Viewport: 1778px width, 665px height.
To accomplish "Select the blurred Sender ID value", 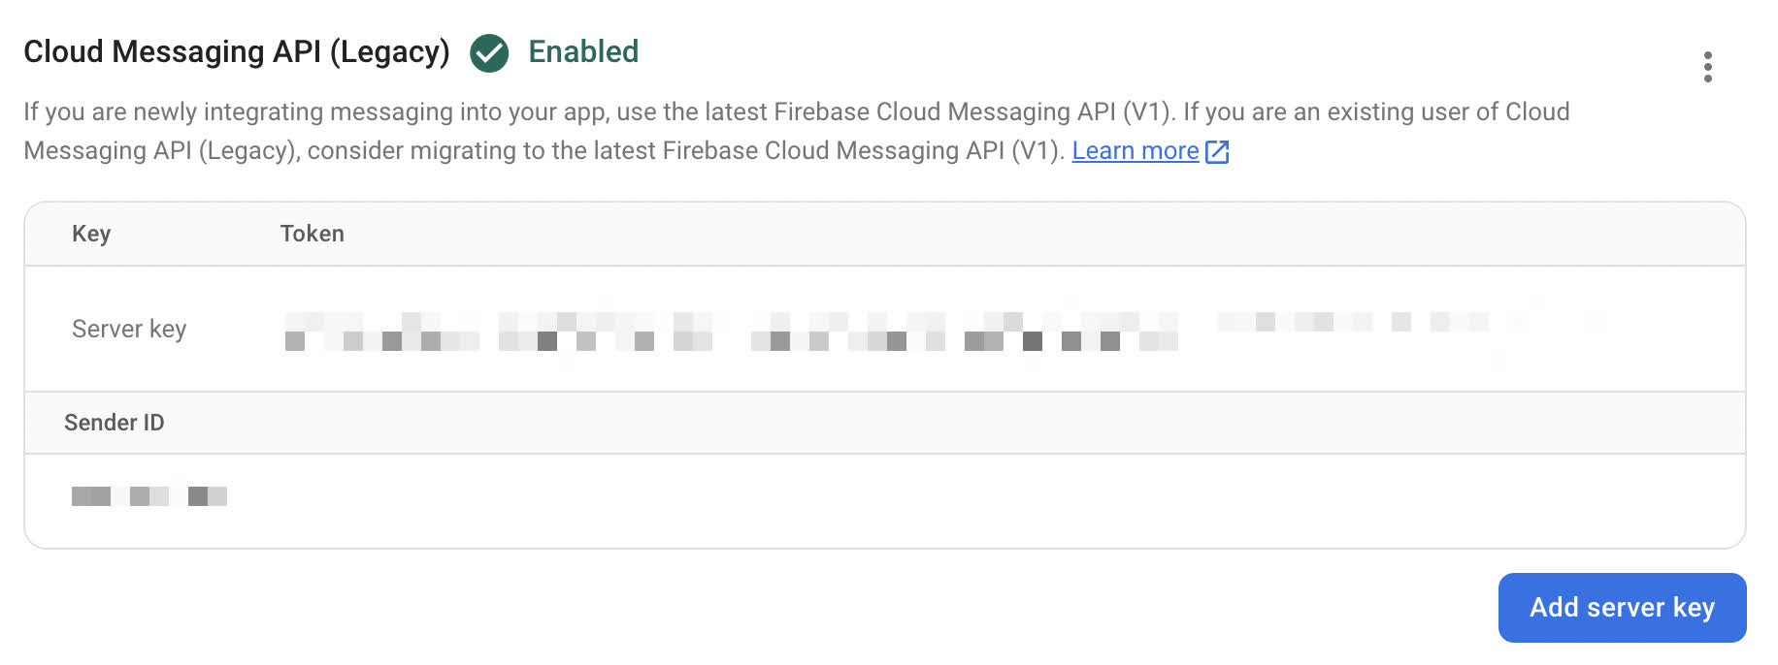I will tap(148, 496).
